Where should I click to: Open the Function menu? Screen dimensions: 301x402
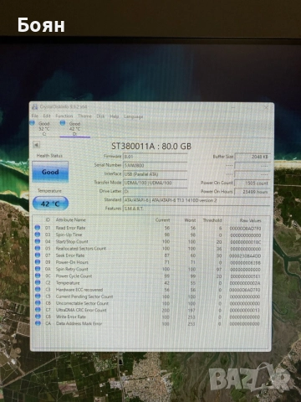[64, 116]
